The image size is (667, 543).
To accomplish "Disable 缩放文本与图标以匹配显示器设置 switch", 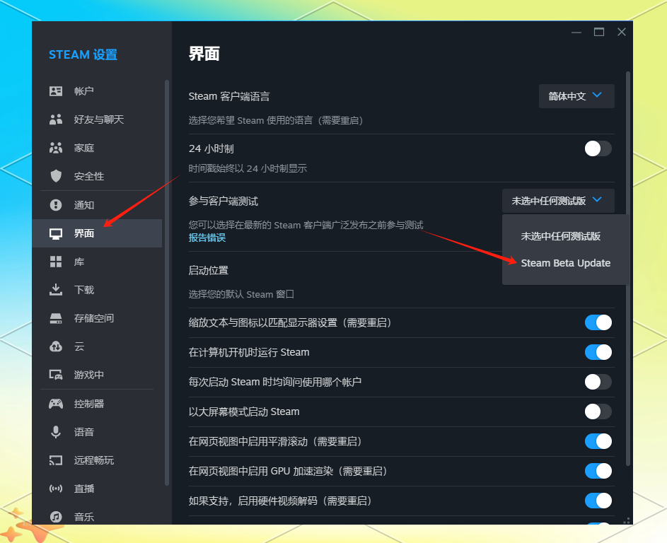I will pos(598,322).
